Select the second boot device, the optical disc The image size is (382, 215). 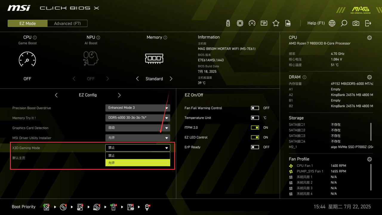coord(63,207)
